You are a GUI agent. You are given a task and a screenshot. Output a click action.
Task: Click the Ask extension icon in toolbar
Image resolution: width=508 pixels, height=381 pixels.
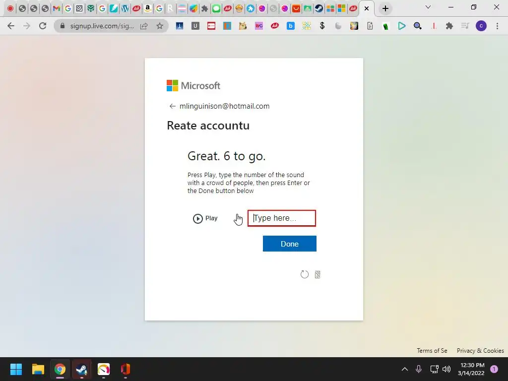pyautogui.click(x=275, y=26)
